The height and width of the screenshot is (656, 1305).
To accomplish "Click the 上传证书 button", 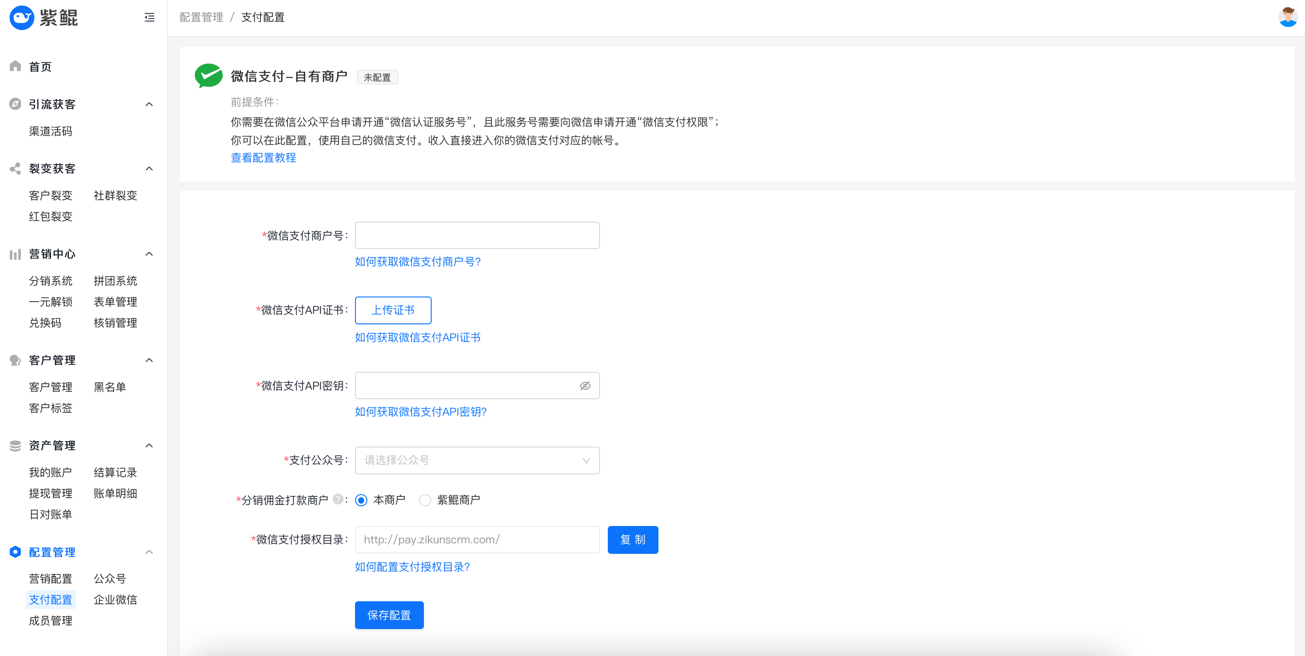I will 393,310.
